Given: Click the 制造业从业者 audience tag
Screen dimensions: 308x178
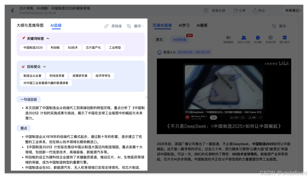Looking at the screenshot, I should point(33,76).
